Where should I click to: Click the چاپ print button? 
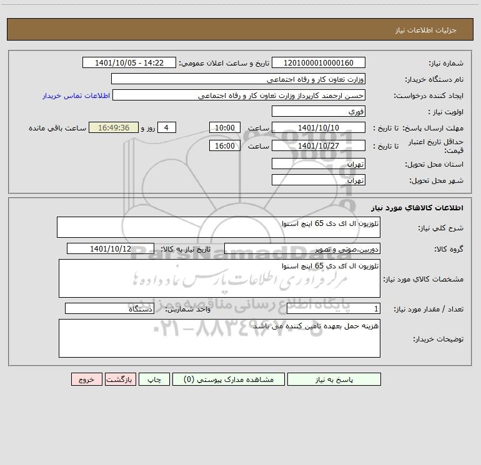[154, 379]
